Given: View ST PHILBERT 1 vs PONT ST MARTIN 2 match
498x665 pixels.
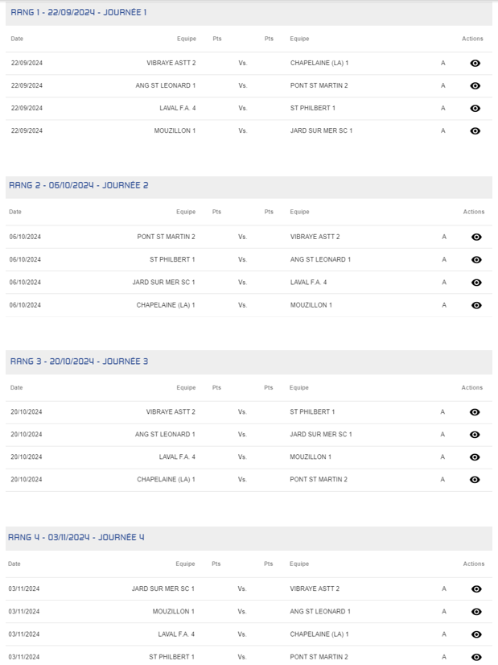Looking at the screenshot, I should click(476, 657).
